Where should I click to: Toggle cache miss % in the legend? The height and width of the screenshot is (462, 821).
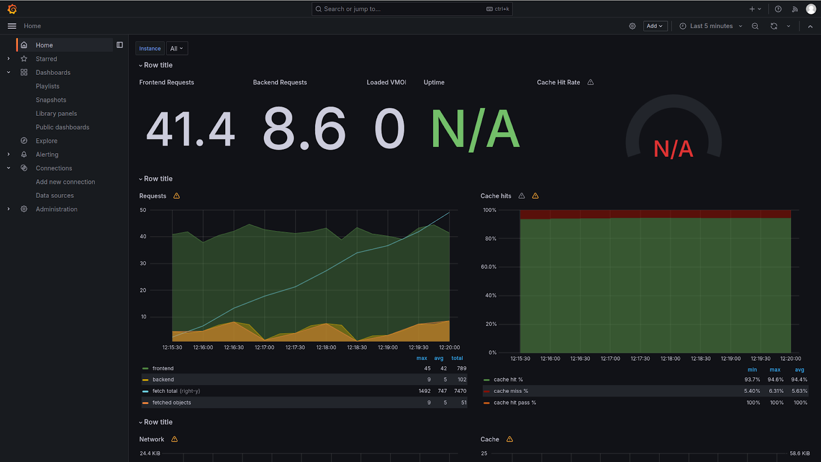tap(510, 391)
